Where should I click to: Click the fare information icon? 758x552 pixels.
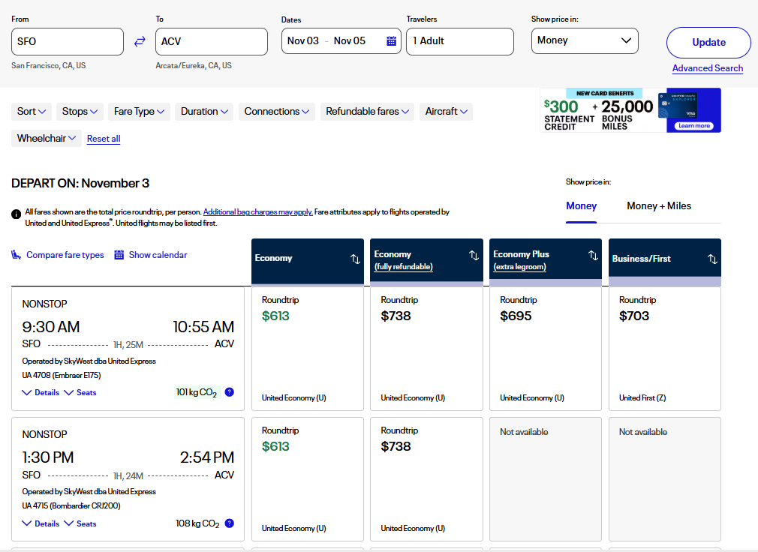click(17, 214)
